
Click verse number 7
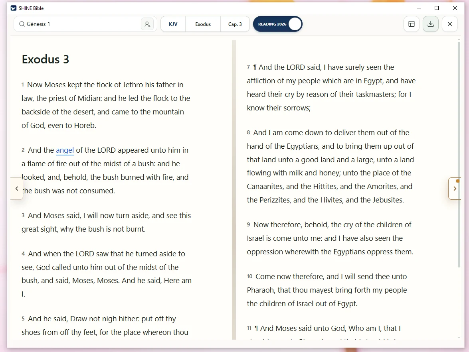pos(248,67)
